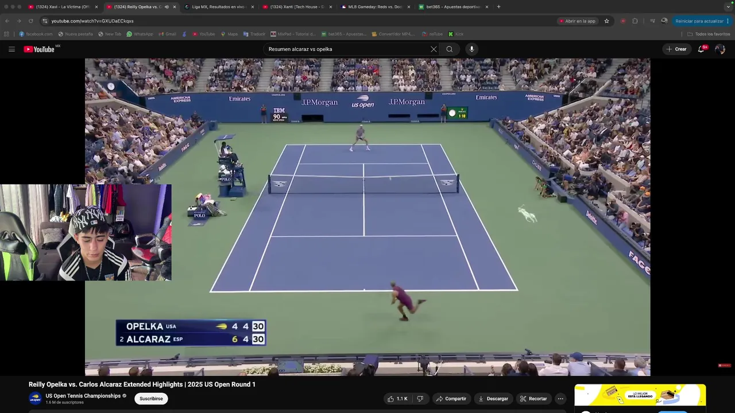735x413 pixels.
Task: Switch to the bet365 Apuestas deportivas tab
Action: pyautogui.click(x=453, y=7)
